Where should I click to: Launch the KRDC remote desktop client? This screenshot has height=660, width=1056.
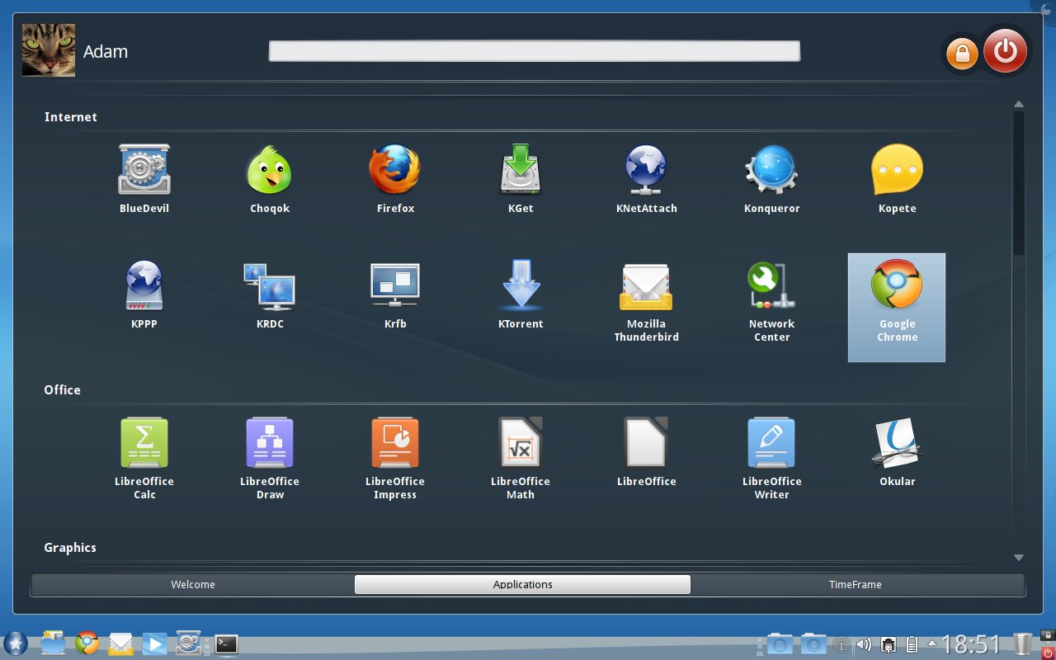tap(270, 295)
